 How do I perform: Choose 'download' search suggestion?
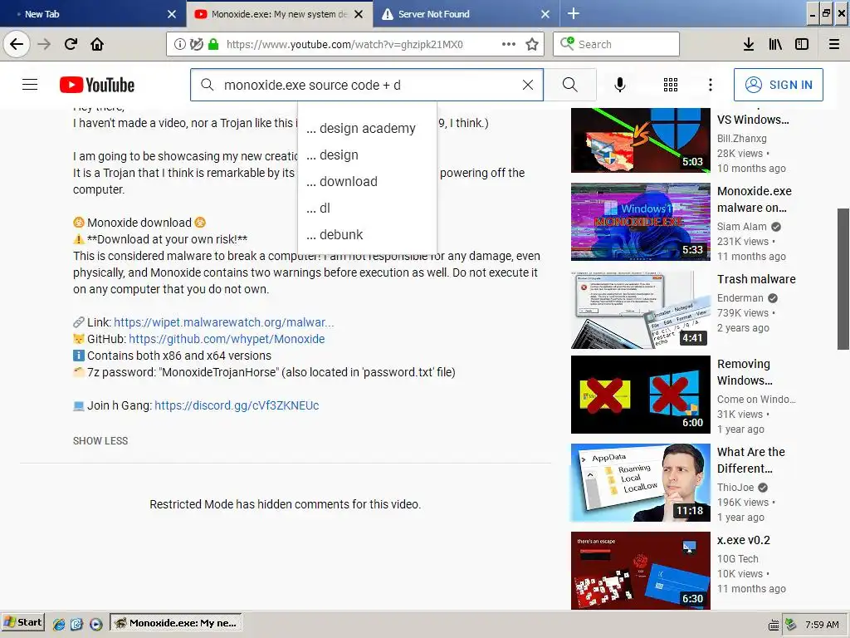(x=367, y=182)
